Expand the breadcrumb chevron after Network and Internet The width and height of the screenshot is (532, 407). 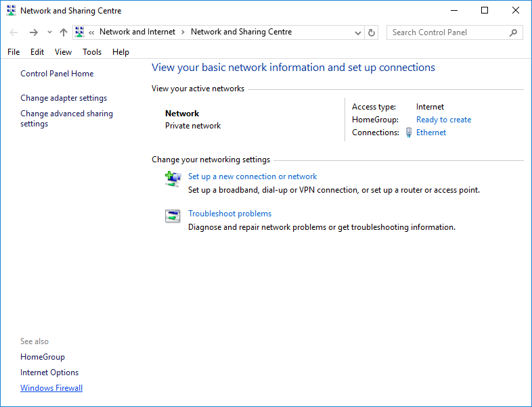click(183, 32)
